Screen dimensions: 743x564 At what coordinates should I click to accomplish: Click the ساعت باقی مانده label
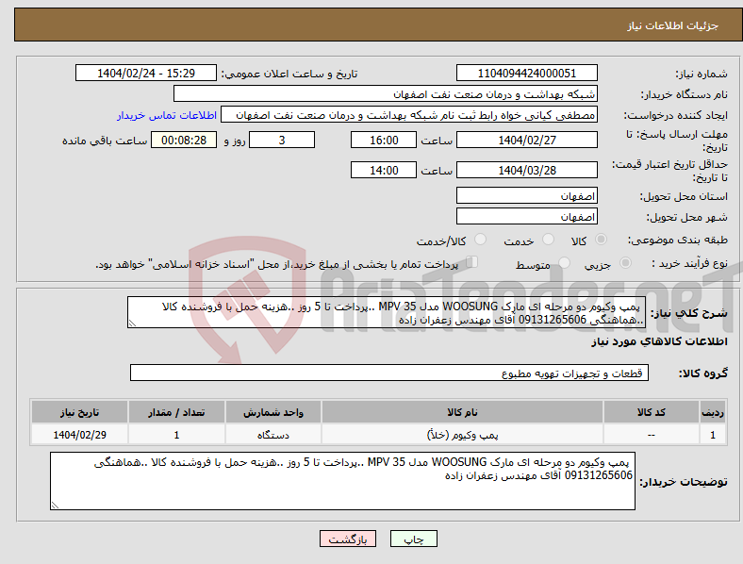(105, 141)
